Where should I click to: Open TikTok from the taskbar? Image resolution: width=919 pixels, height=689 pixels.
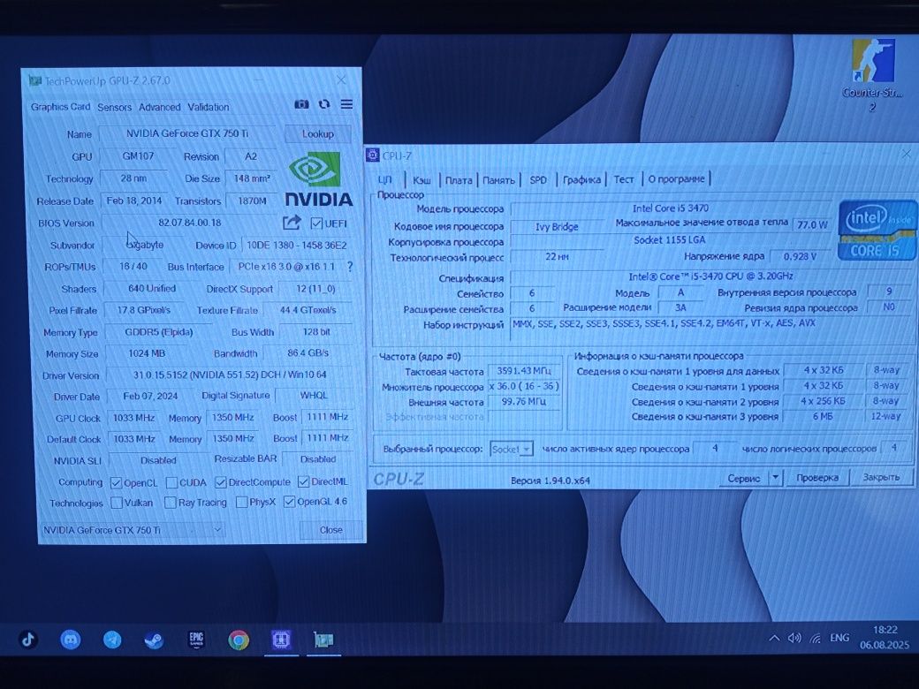tap(28, 640)
